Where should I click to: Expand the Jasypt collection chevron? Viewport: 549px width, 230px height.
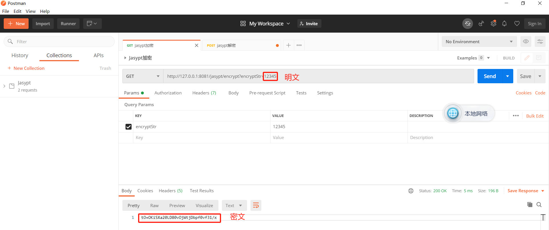click(4, 86)
